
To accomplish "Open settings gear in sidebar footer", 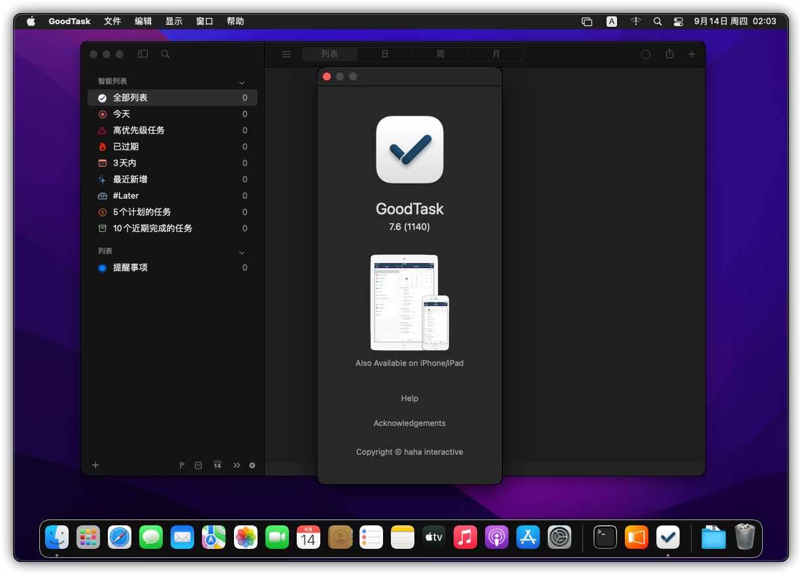I will click(252, 465).
